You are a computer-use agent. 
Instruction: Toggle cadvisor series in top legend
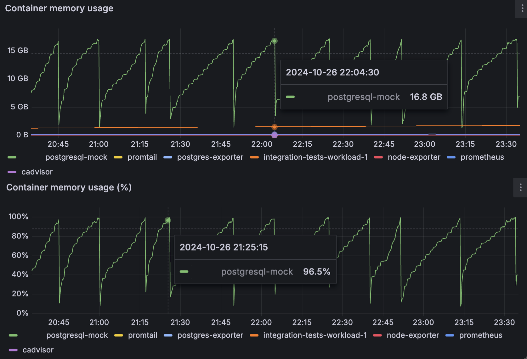37,172
